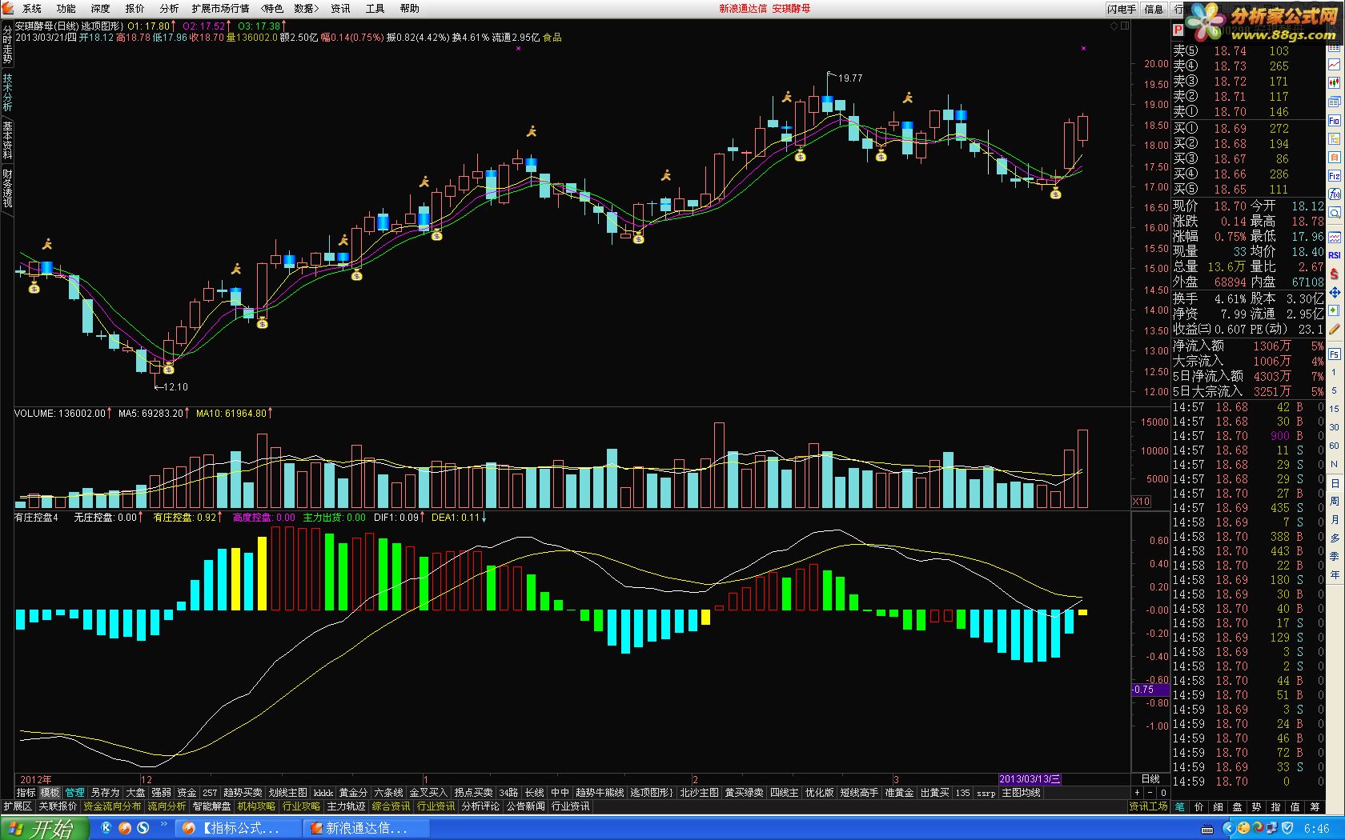Click the wavy lines indicator icon
Viewport: 1345px width, 840px height.
[1335, 237]
